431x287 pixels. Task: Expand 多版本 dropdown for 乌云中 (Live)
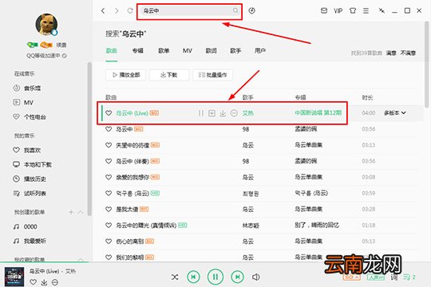[395, 113]
